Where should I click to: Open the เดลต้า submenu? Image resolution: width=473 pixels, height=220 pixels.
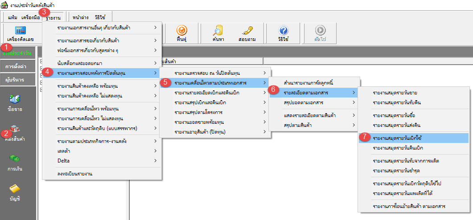[x=102, y=151]
